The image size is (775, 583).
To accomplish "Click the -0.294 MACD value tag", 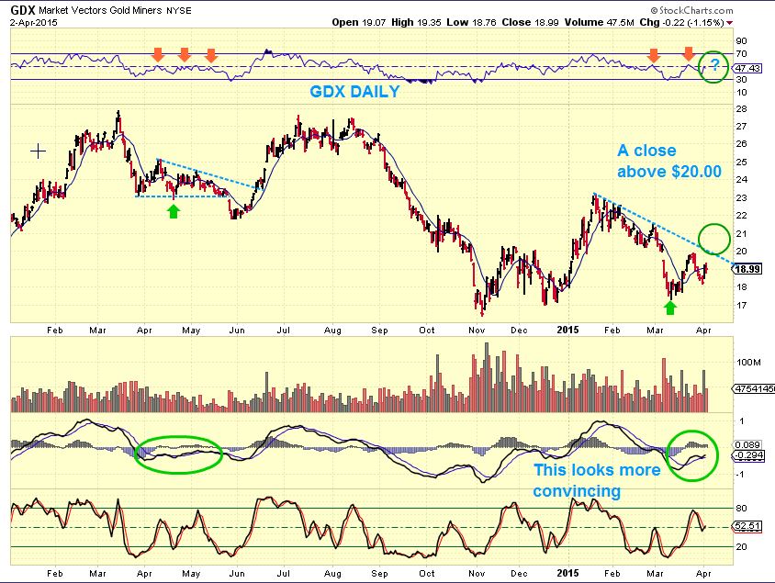I will (748, 455).
